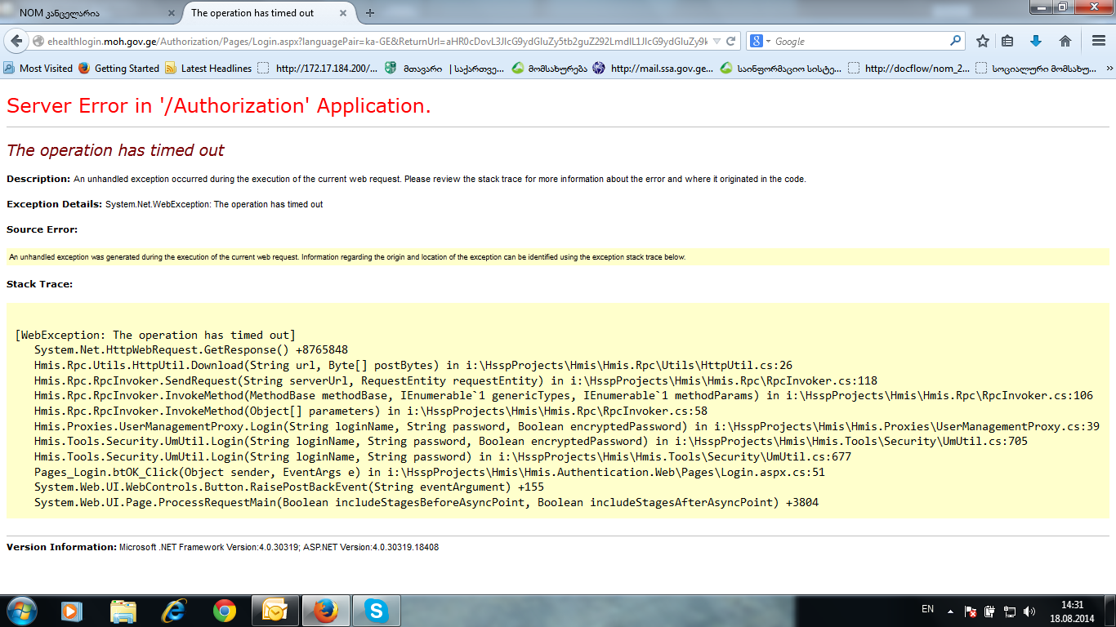
Task: Click the browser Back arrow button
Action: tap(16, 41)
